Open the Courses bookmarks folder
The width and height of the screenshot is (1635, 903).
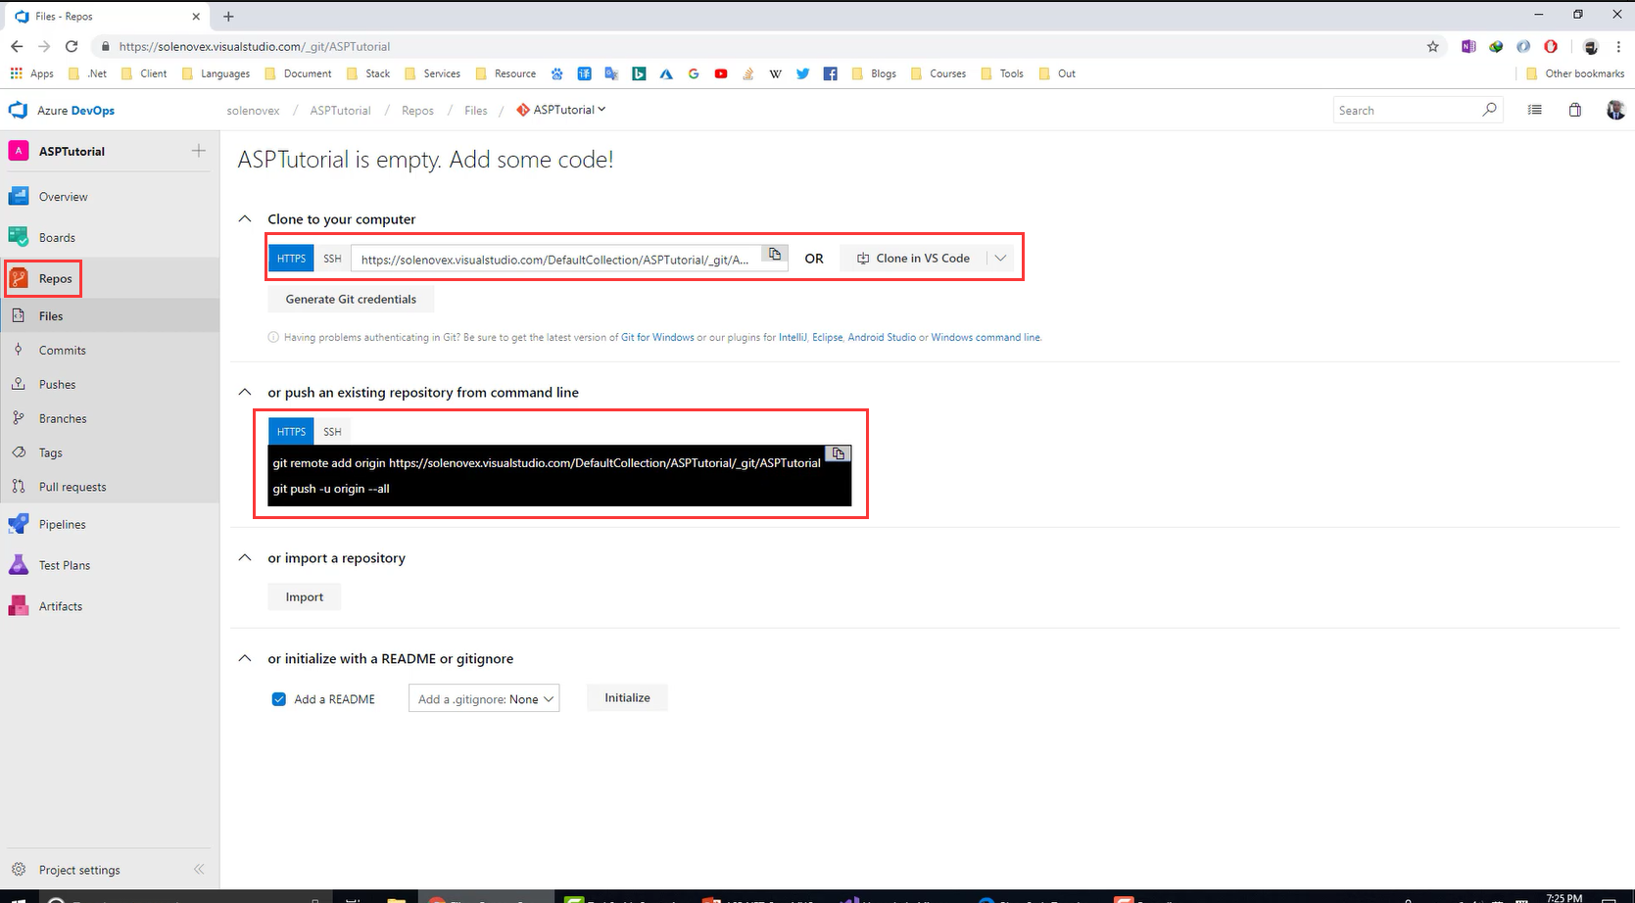938,73
